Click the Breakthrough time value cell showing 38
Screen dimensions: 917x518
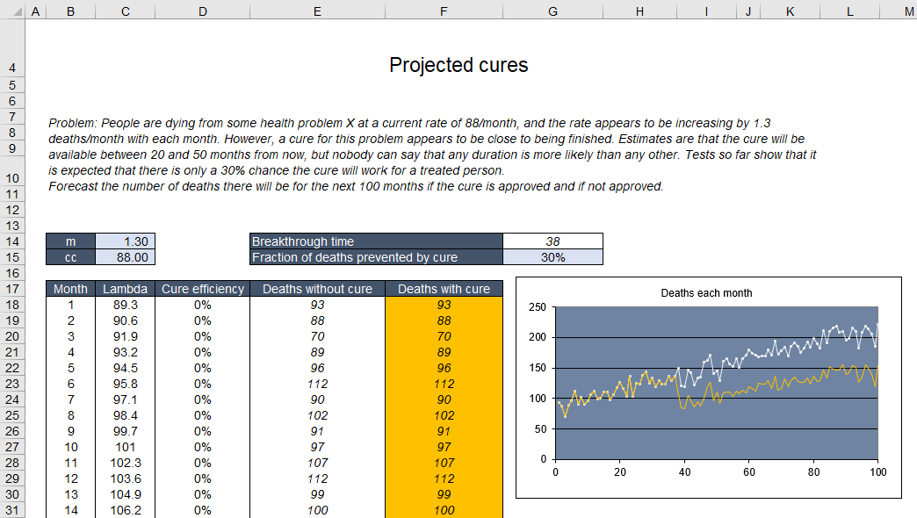(x=552, y=241)
